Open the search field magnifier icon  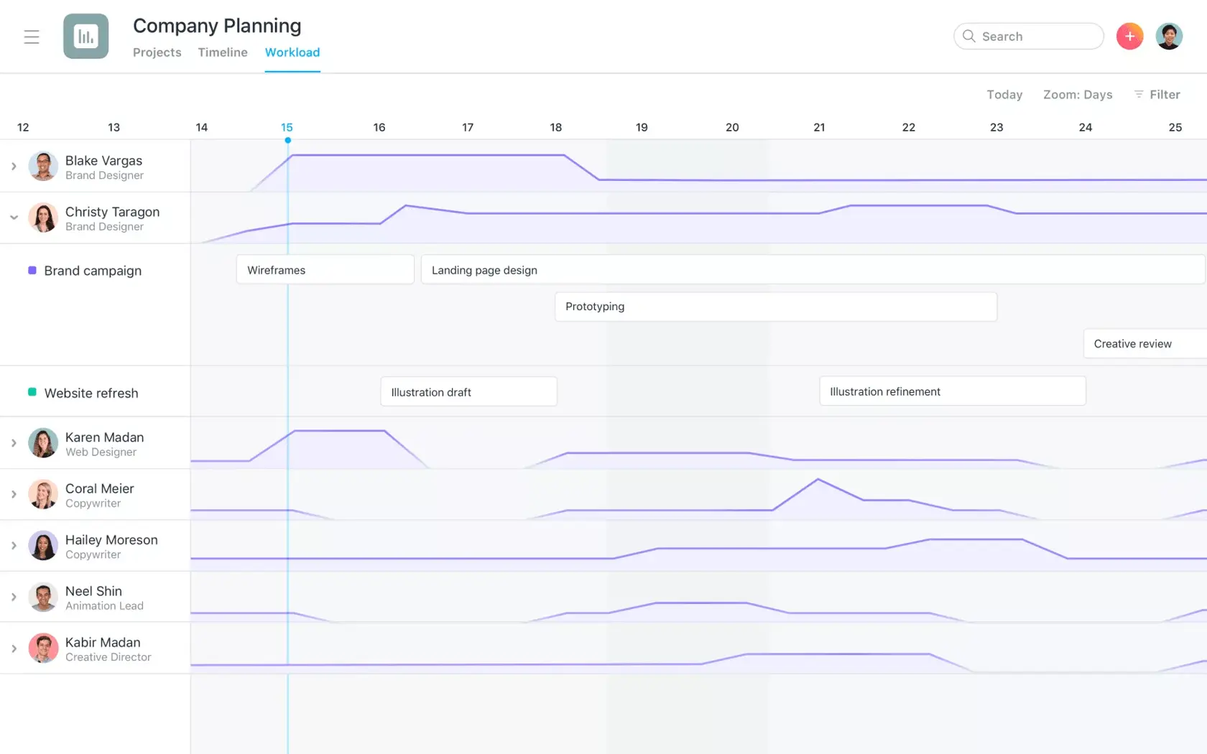[968, 36]
